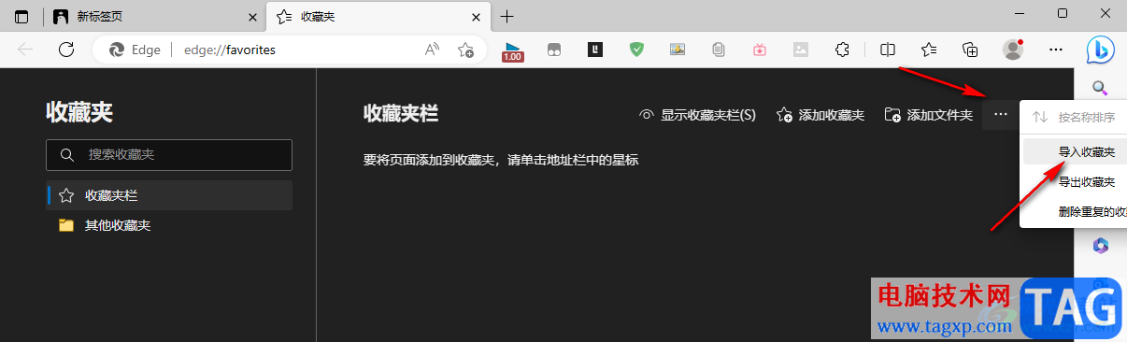1127x342 pixels.
Task: Close the 收藏夹 tab
Action: 475,17
